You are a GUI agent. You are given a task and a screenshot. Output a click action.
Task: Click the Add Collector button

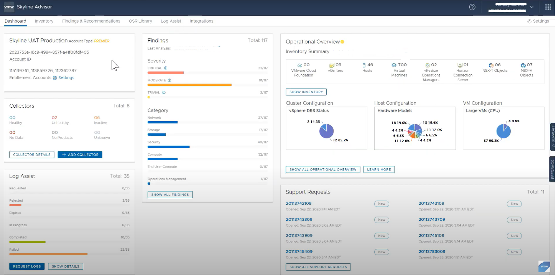click(80, 155)
